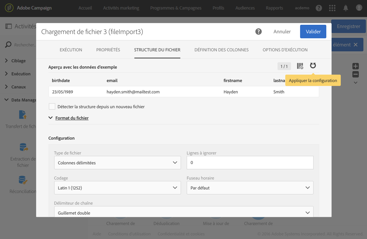Select the Extraction de fichier activity icon

coord(23,147)
